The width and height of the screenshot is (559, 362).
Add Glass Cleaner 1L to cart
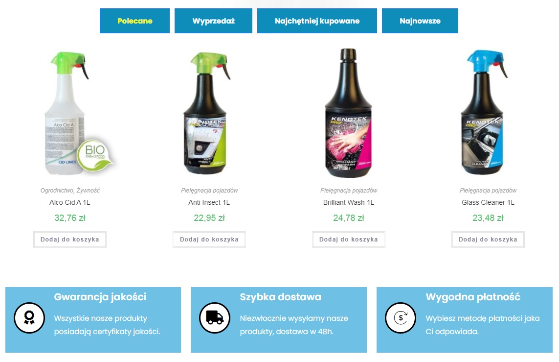pos(488,240)
